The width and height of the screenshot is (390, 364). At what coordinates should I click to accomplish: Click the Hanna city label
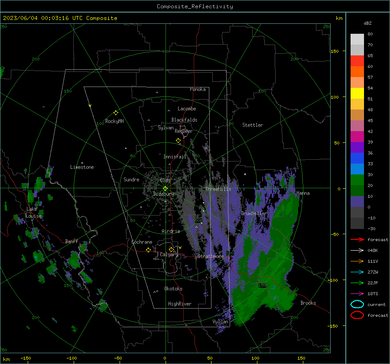click(303, 193)
